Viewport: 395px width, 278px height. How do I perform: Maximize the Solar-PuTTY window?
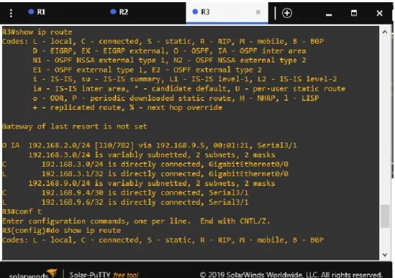pos(354,13)
